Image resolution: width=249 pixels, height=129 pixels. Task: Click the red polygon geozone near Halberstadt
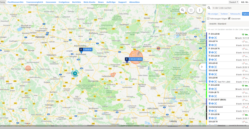(113, 75)
